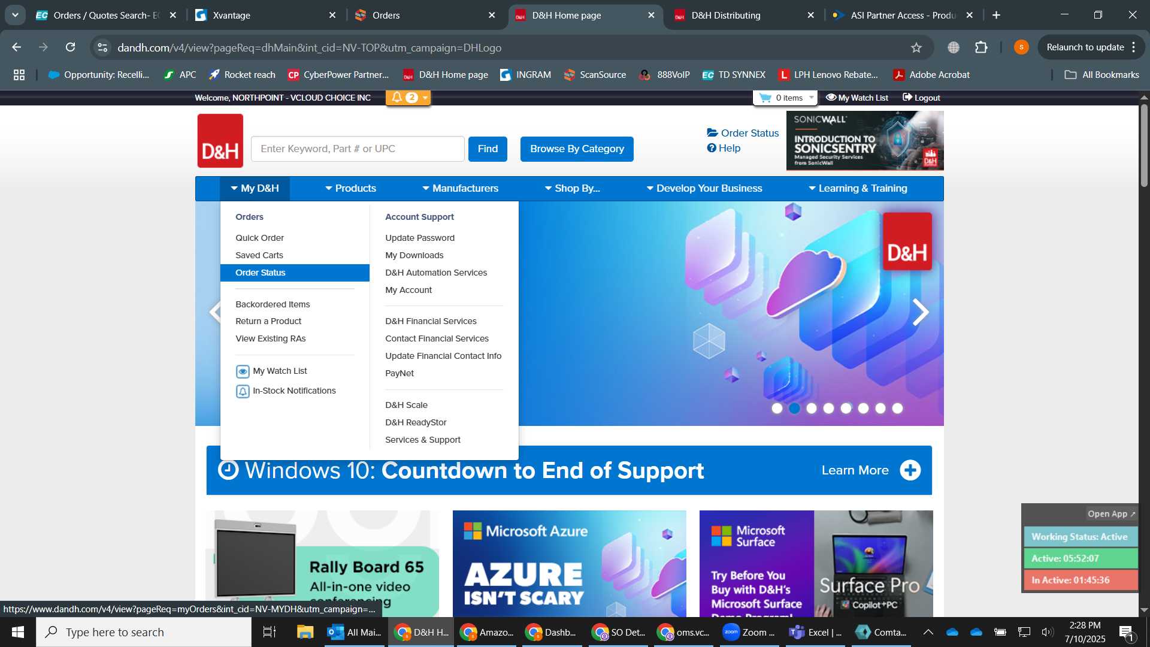
Task: Switch to the Xvantage tab
Action: [267, 15]
